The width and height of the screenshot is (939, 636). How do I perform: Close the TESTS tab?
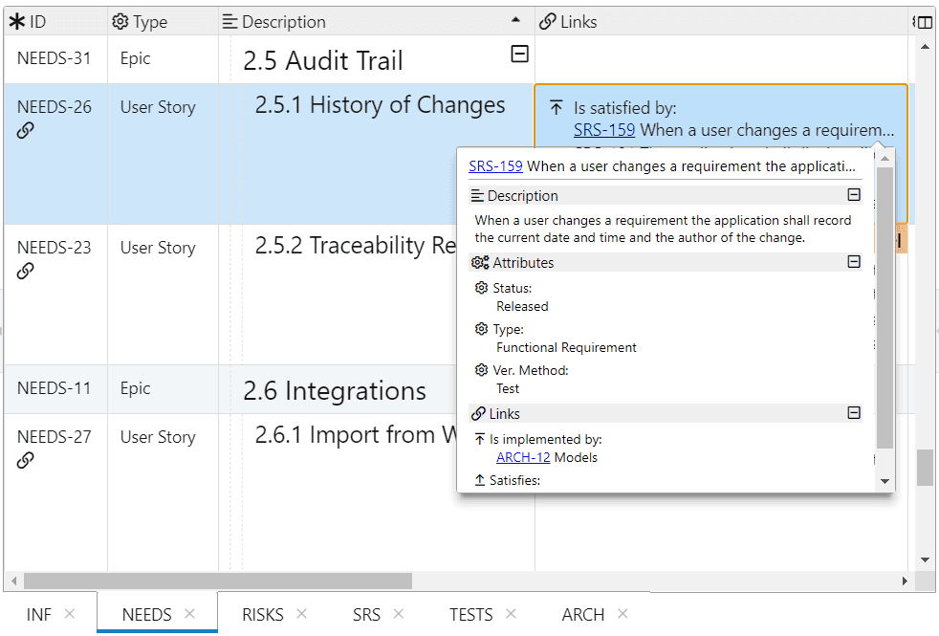tap(511, 614)
